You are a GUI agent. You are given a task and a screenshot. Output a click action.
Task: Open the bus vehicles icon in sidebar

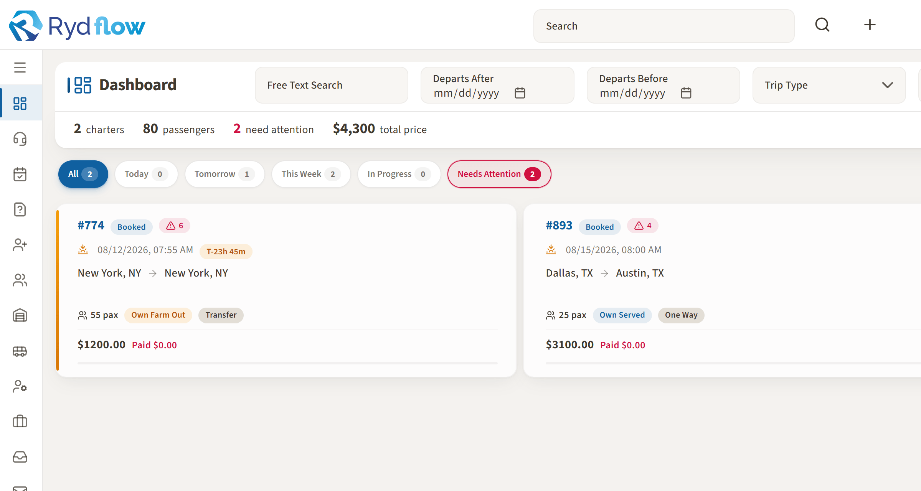point(20,351)
